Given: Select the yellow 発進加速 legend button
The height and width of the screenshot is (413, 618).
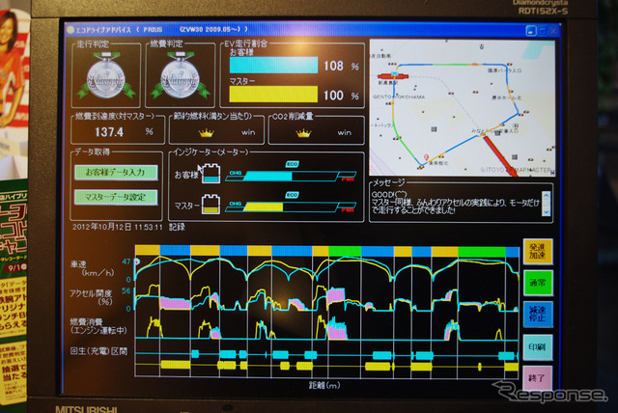Looking at the screenshot, I should pos(538,251).
